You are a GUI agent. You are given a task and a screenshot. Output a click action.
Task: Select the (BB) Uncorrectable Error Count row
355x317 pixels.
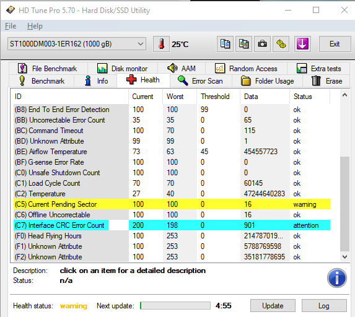coord(172,120)
